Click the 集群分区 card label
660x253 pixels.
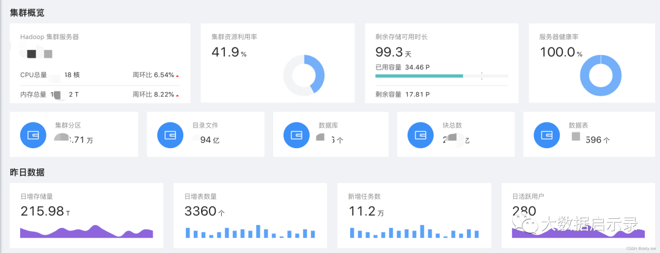click(x=68, y=126)
